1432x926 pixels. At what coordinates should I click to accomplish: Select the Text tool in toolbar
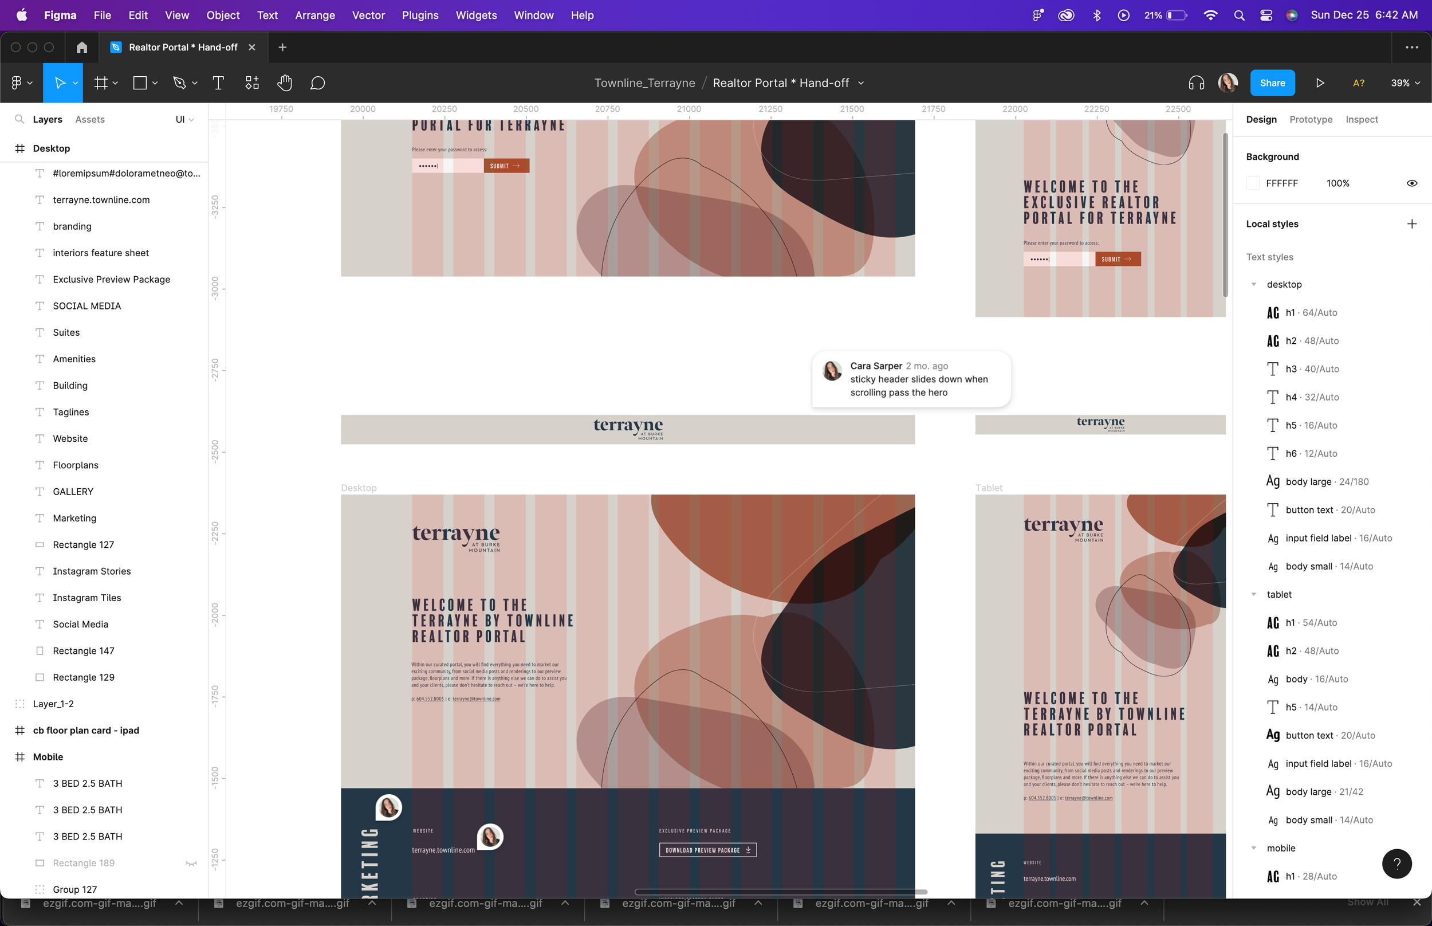coord(218,83)
